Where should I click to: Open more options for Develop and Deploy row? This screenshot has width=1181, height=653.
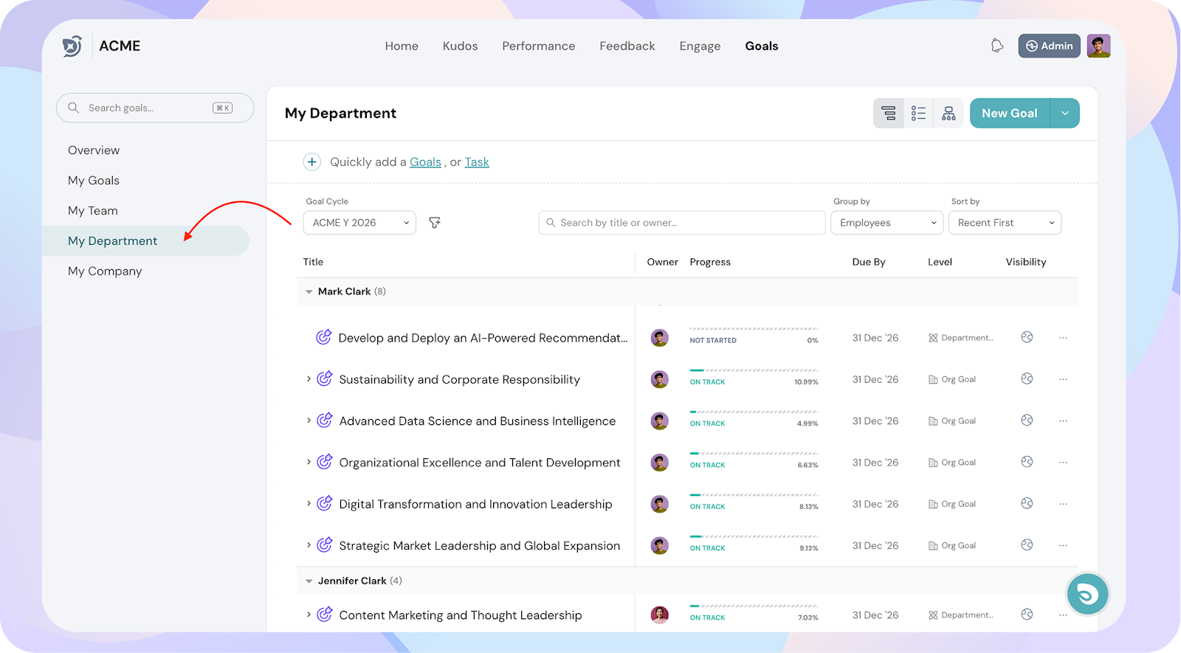pos(1063,338)
